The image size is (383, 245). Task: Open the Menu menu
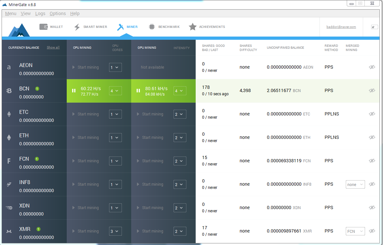click(11, 13)
